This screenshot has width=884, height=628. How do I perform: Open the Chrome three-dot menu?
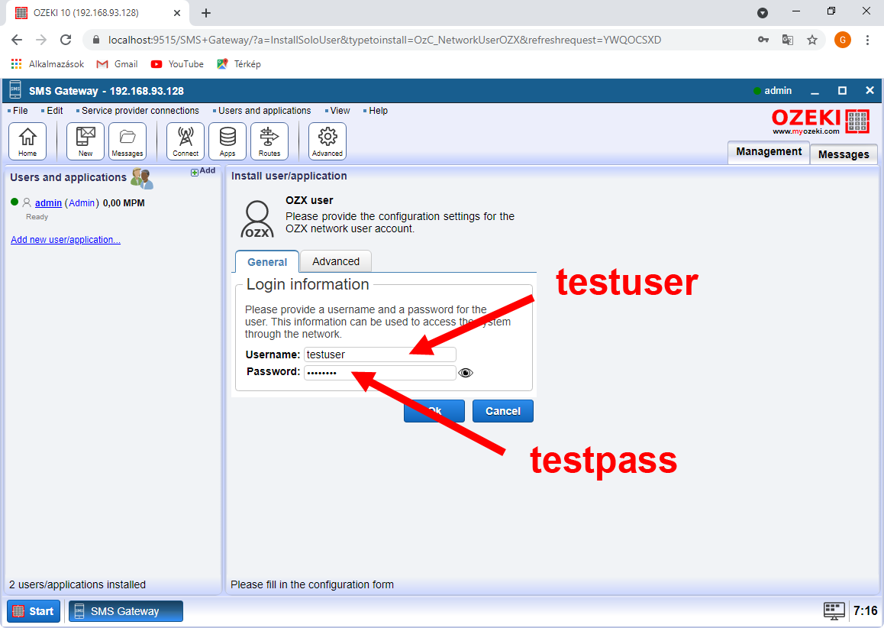tap(867, 40)
